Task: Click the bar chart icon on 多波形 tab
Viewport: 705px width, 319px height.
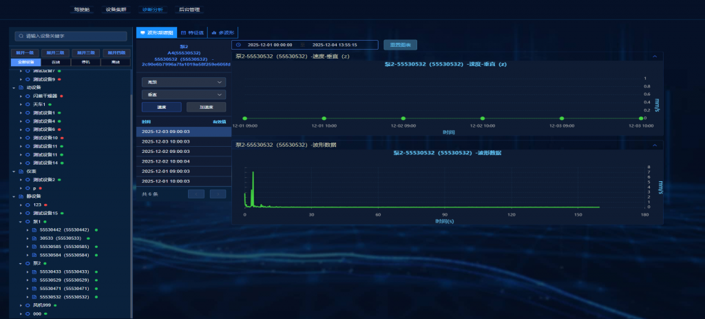Action: (214, 32)
